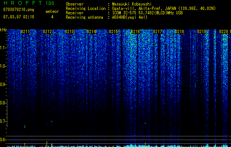Image resolution: width=231 pixels, height=147 pixels.
Task: Click the meteor echo dot below 0216-0217
Action: point(145,123)
